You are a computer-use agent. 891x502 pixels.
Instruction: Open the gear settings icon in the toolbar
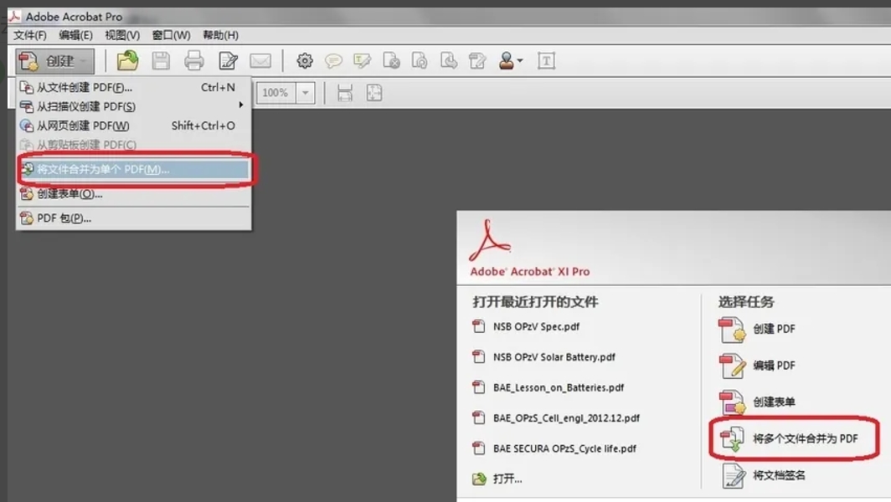pyautogui.click(x=305, y=61)
